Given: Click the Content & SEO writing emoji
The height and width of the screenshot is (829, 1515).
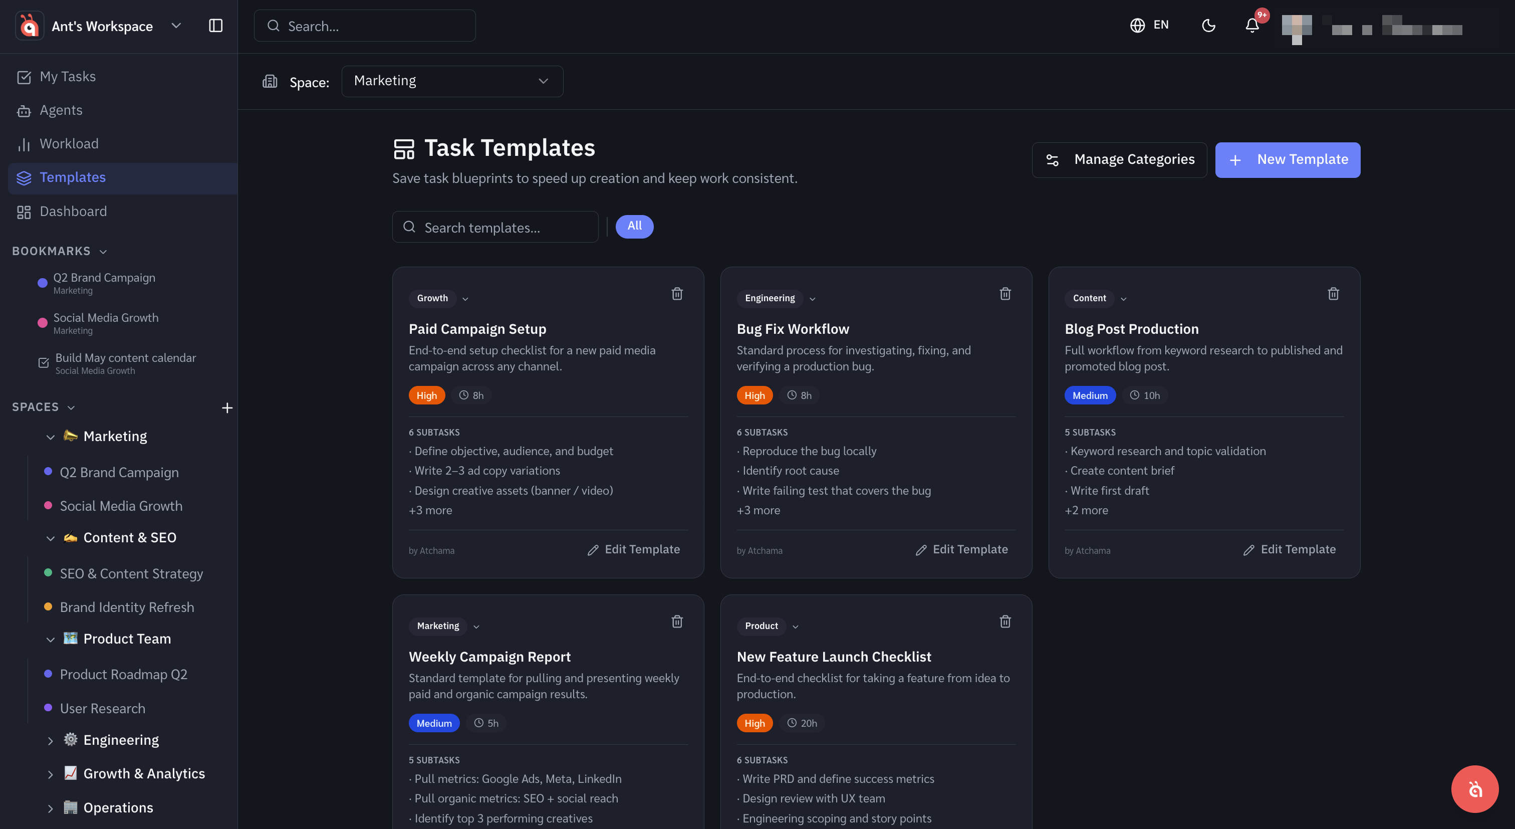Looking at the screenshot, I should pyautogui.click(x=71, y=537).
